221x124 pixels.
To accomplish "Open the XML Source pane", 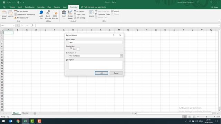I will [x=91, y=14].
